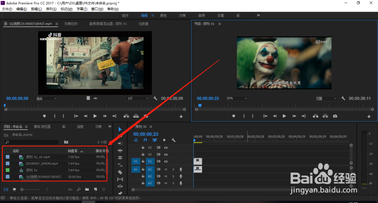Click Lift button in program monitor
This screenshot has width=378, height=203.
click(x=315, y=116)
